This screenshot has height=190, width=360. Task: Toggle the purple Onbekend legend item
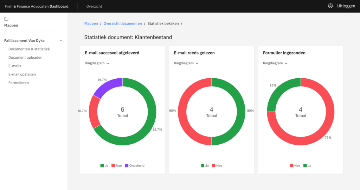135,165
